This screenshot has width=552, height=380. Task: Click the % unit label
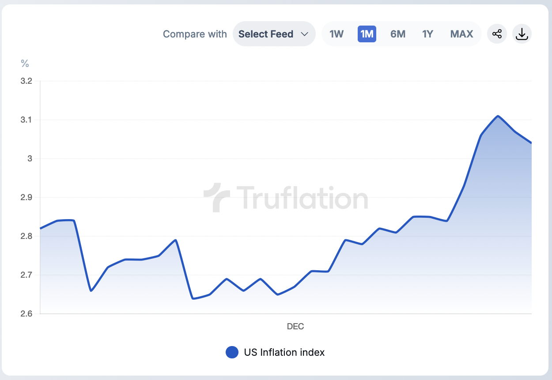coord(25,63)
